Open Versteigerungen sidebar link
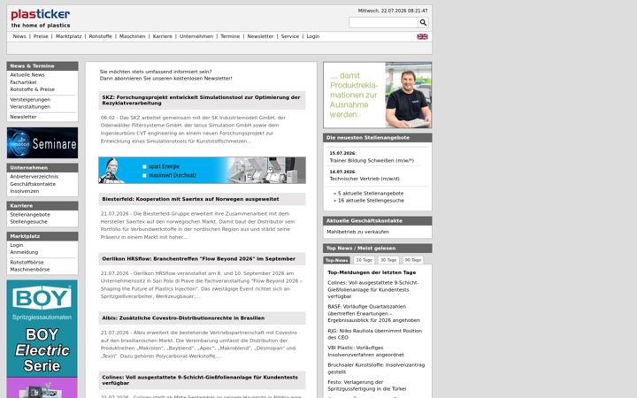Viewport: 637px width, 398px height. [30, 99]
